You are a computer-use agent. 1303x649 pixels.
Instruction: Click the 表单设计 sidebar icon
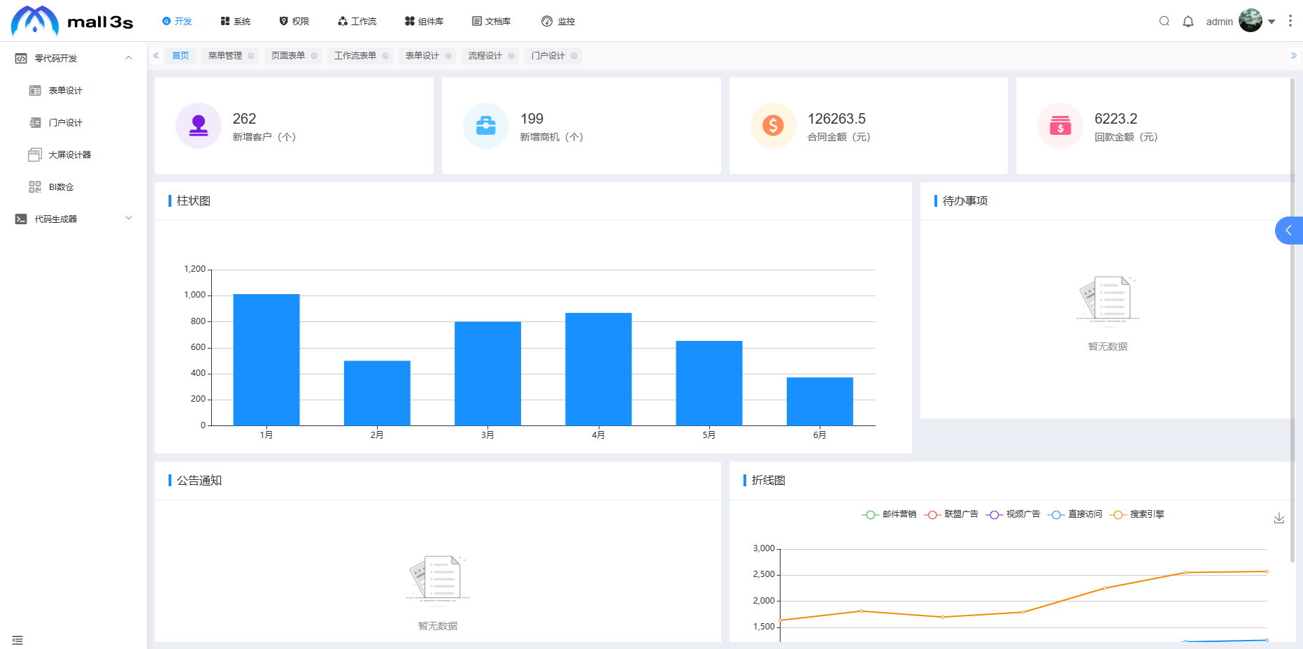[x=35, y=90]
